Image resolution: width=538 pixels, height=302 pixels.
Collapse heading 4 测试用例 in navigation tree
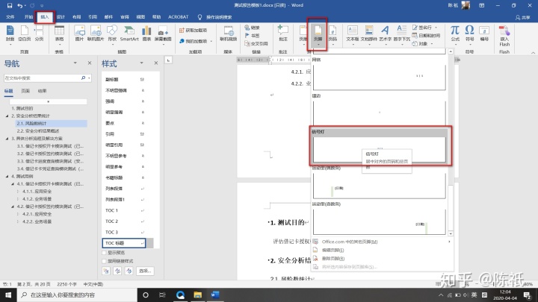click(7, 176)
